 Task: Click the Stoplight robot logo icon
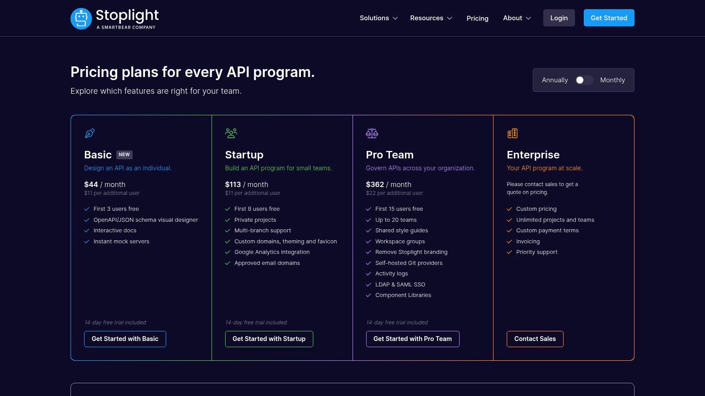(81, 18)
